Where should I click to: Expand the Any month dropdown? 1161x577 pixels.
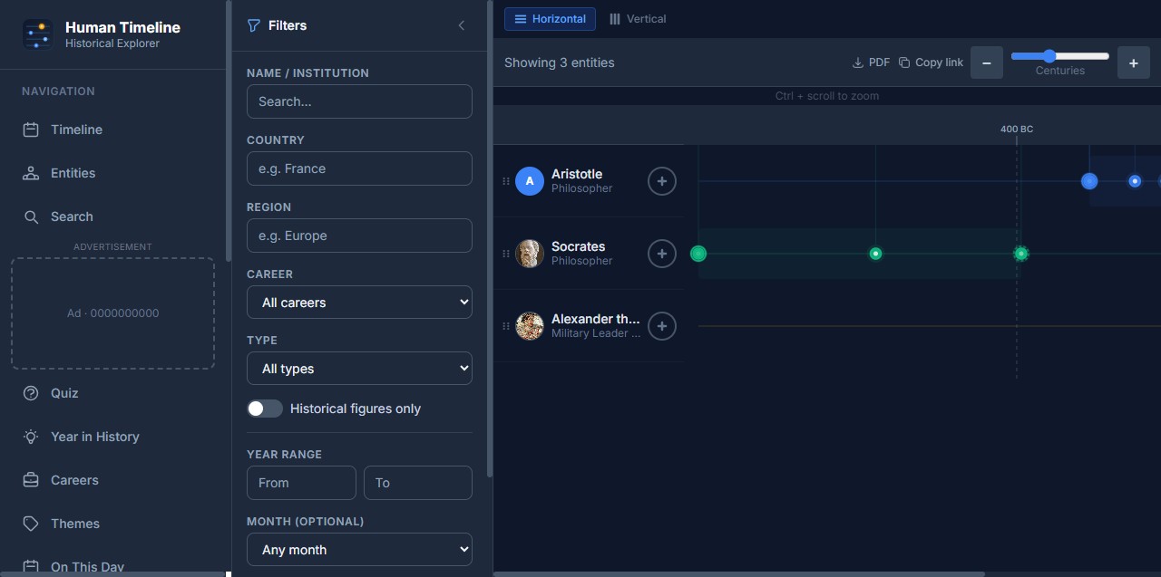pyautogui.click(x=359, y=550)
